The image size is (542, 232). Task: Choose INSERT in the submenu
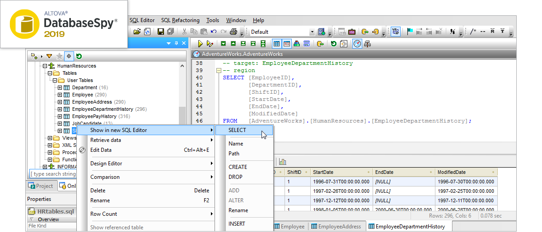point(244,224)
